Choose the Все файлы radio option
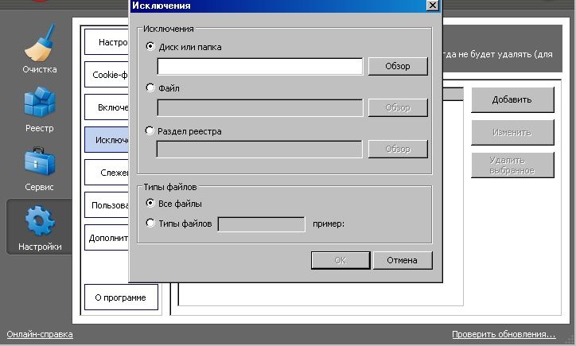This screenshot has width=576, height=346. click(x=150, y=204)
